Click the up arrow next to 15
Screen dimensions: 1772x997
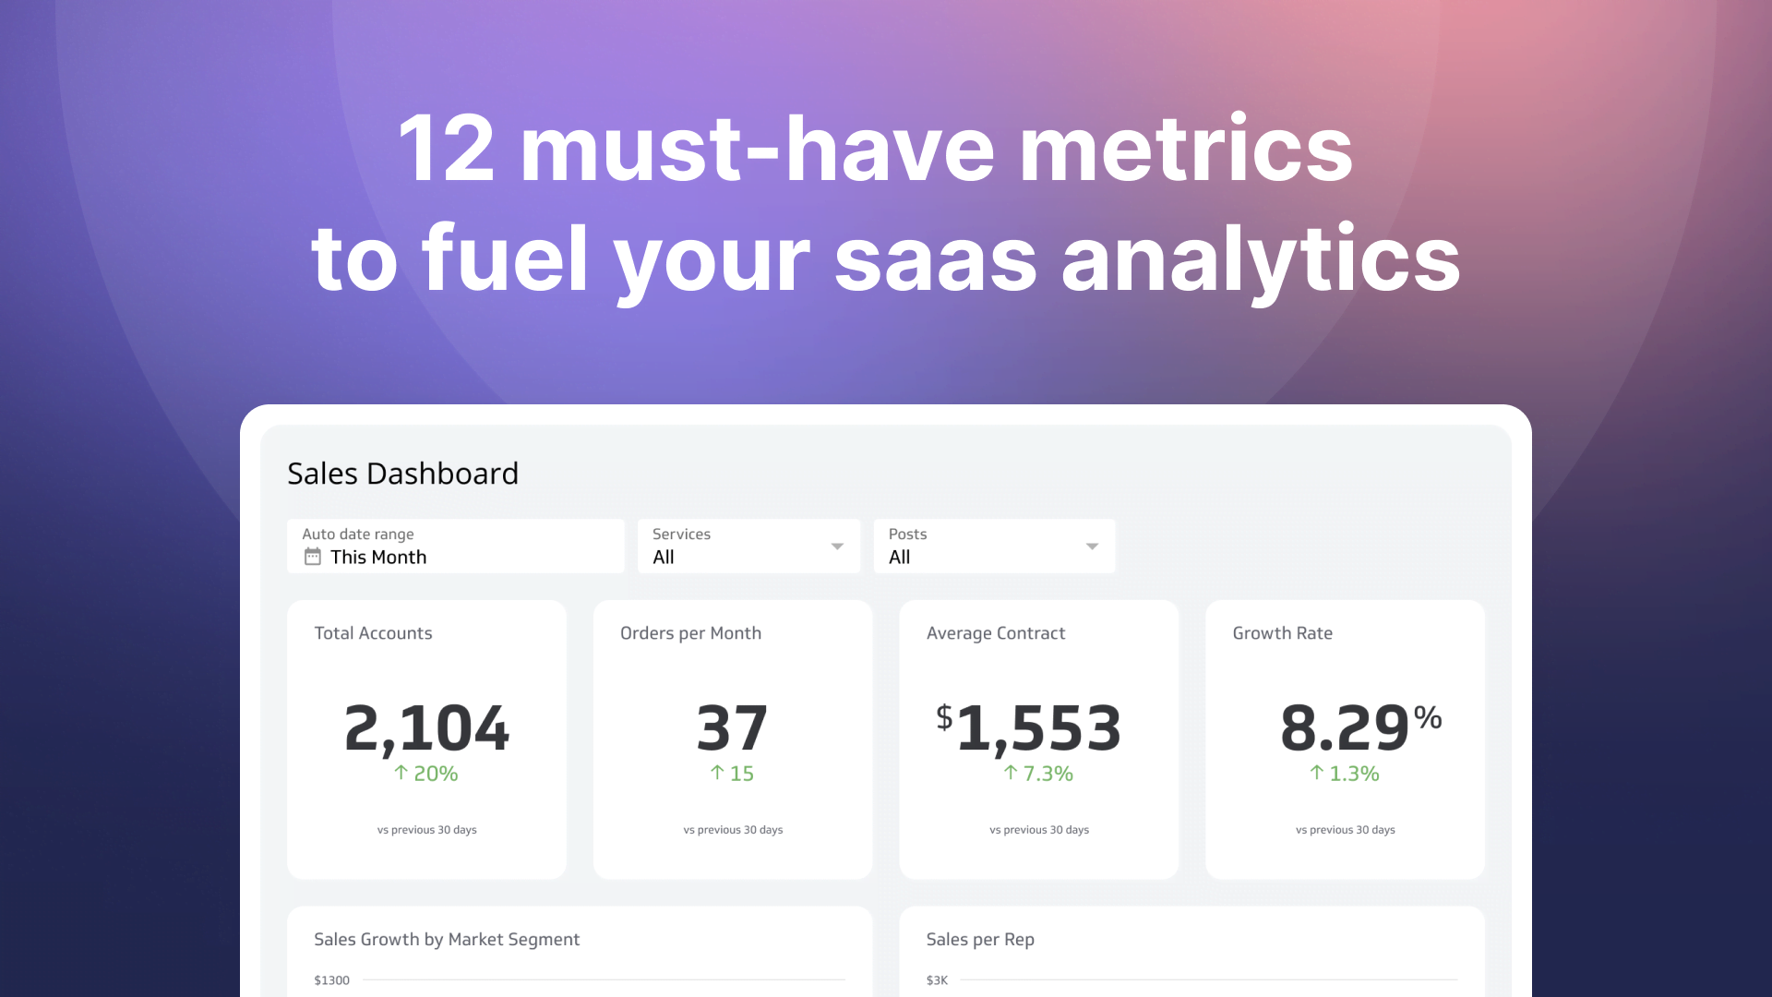(717, 773)
